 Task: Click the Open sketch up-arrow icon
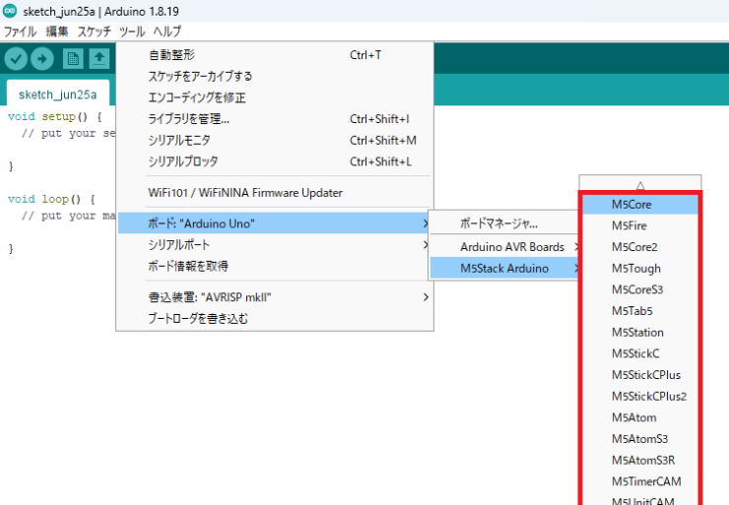99,59
